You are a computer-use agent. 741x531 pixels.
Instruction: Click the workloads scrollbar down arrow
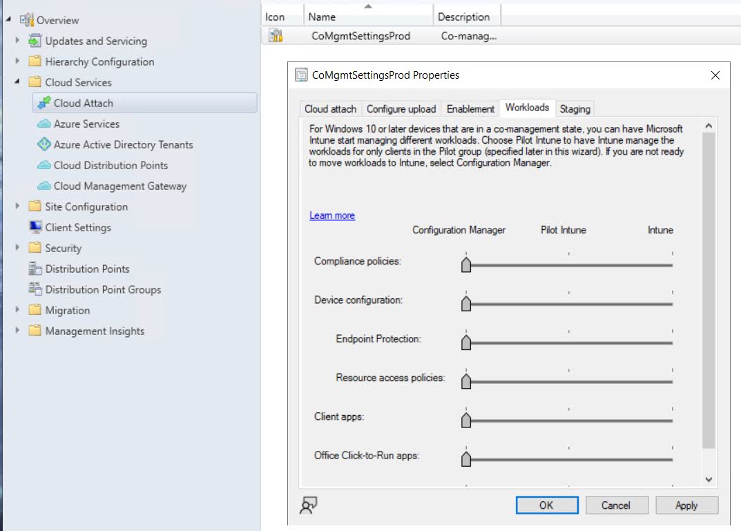point(709,479)
